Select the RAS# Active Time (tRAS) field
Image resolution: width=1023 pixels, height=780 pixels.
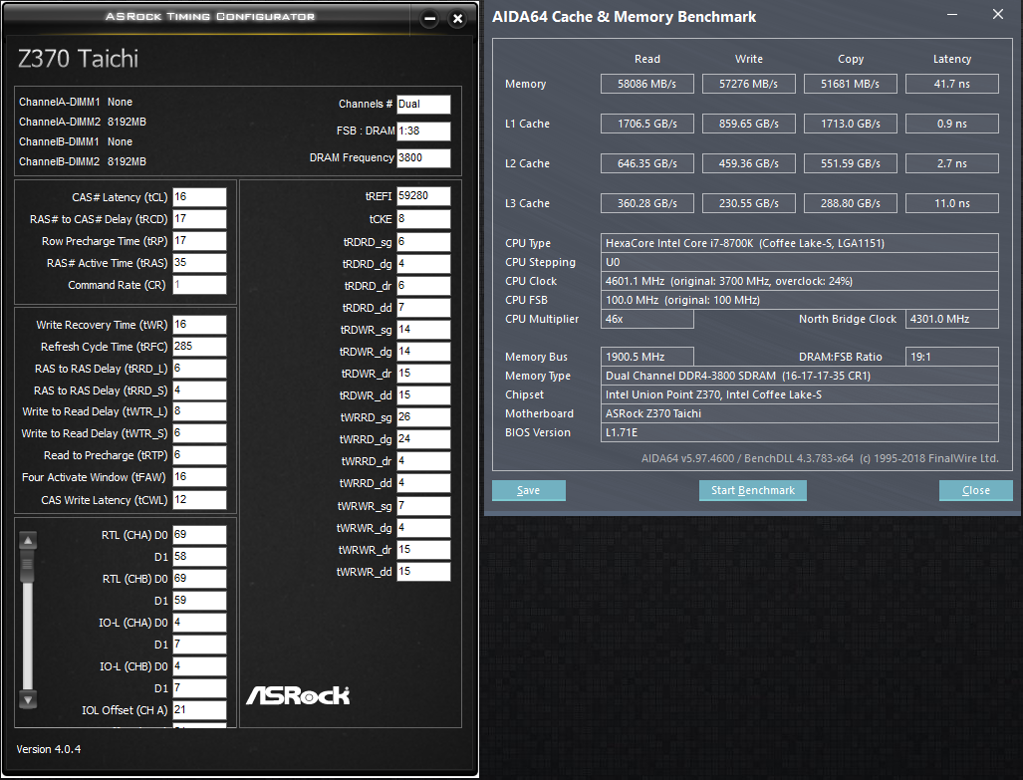(x=199, y=263)
